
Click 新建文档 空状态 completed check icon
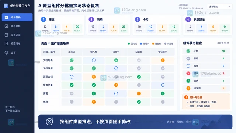point(139,77)
